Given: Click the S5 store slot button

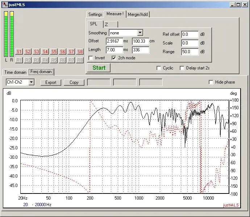Looking at the screenshot, I should 54,52.
